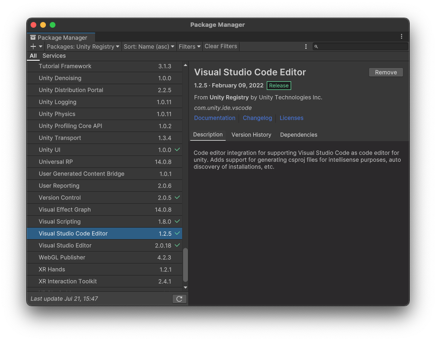Select the Tutorial Framework package
The height and width of the screenshot is (341, 436).
(105, 66)
